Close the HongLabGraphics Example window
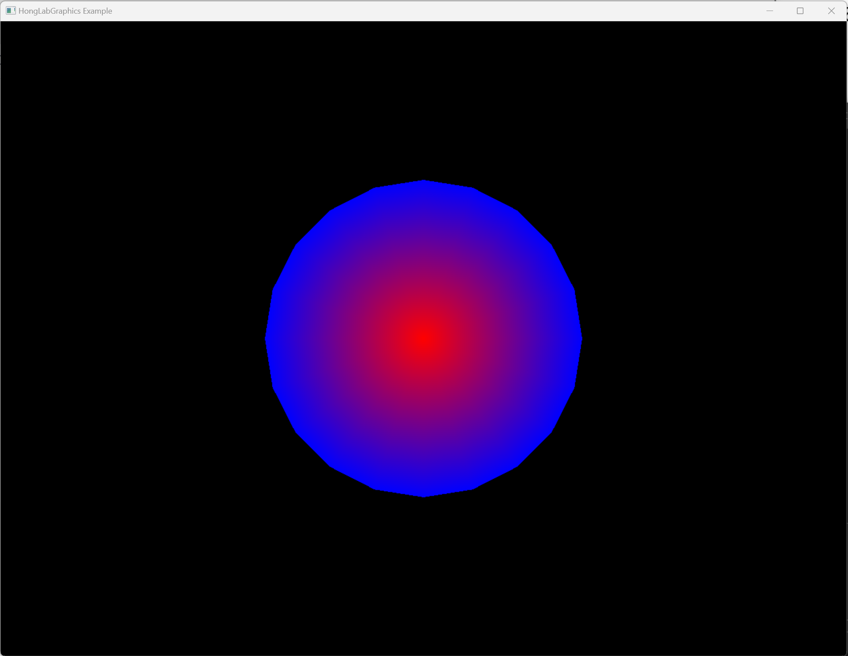 click(x=831, y=11)
